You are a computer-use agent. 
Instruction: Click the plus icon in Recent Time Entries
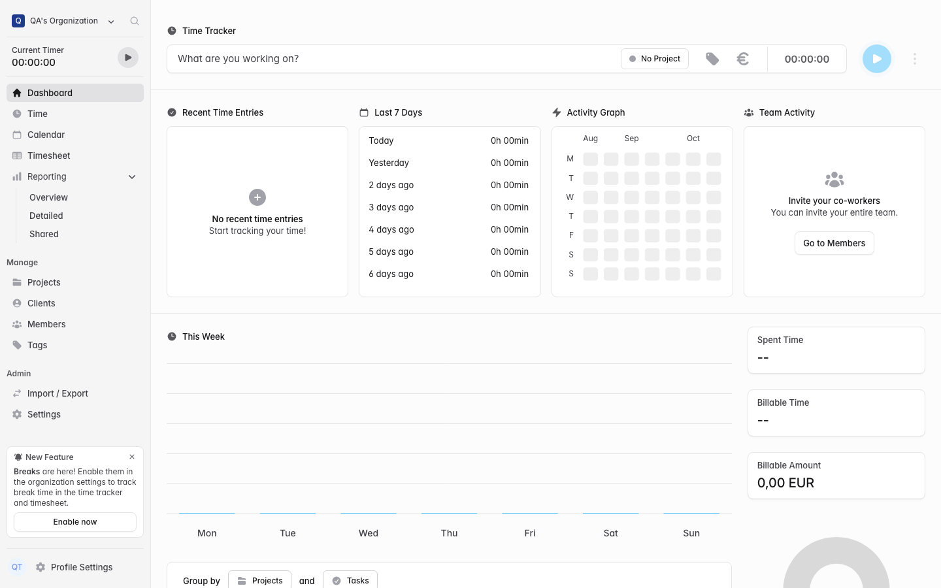click(x=257, y=197)
